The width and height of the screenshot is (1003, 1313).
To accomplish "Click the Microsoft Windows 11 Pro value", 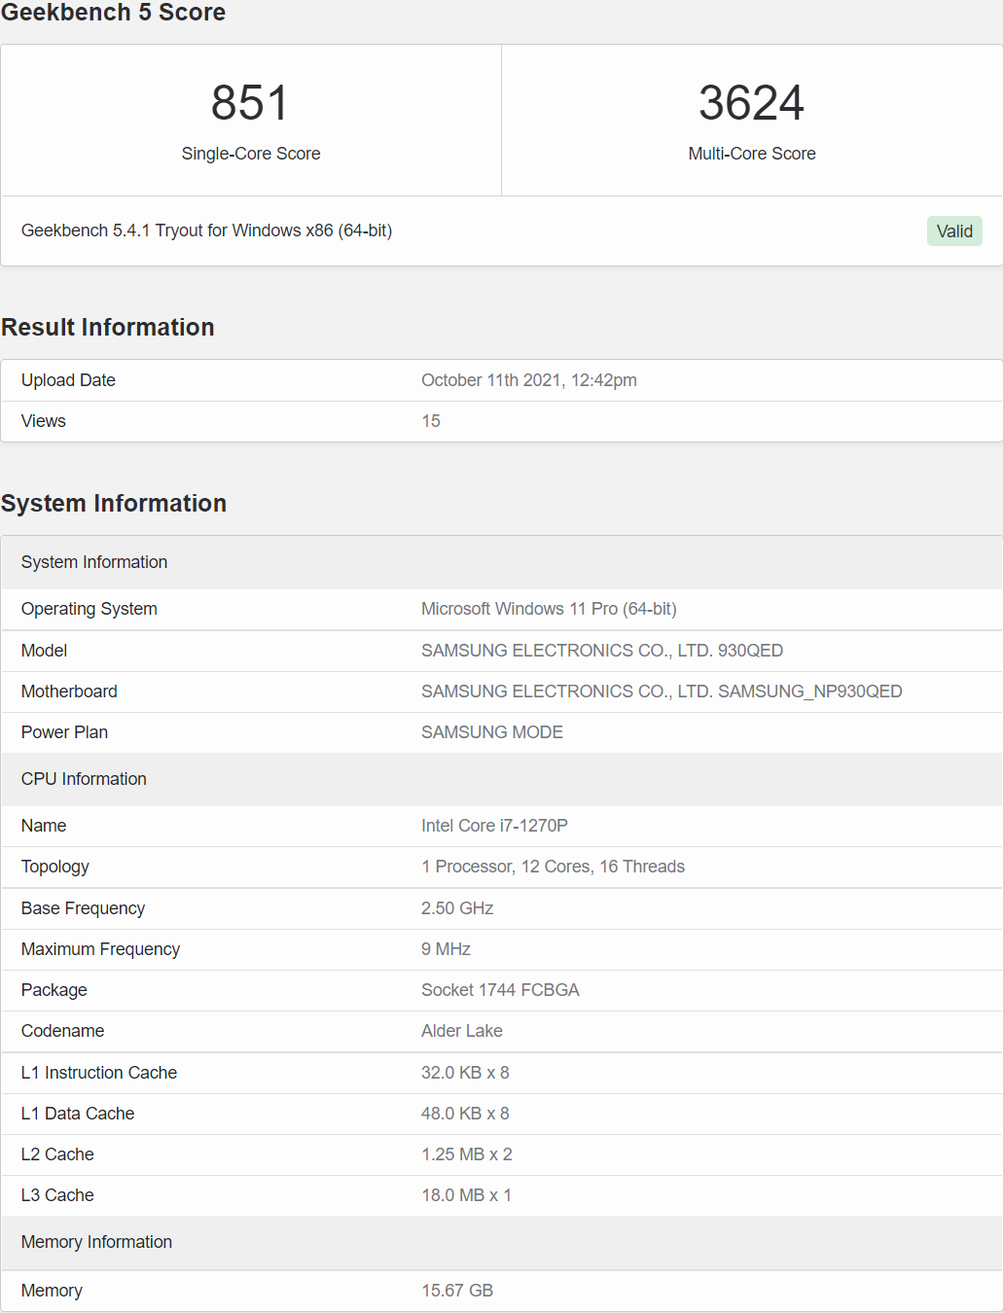I will coord(549,609).
